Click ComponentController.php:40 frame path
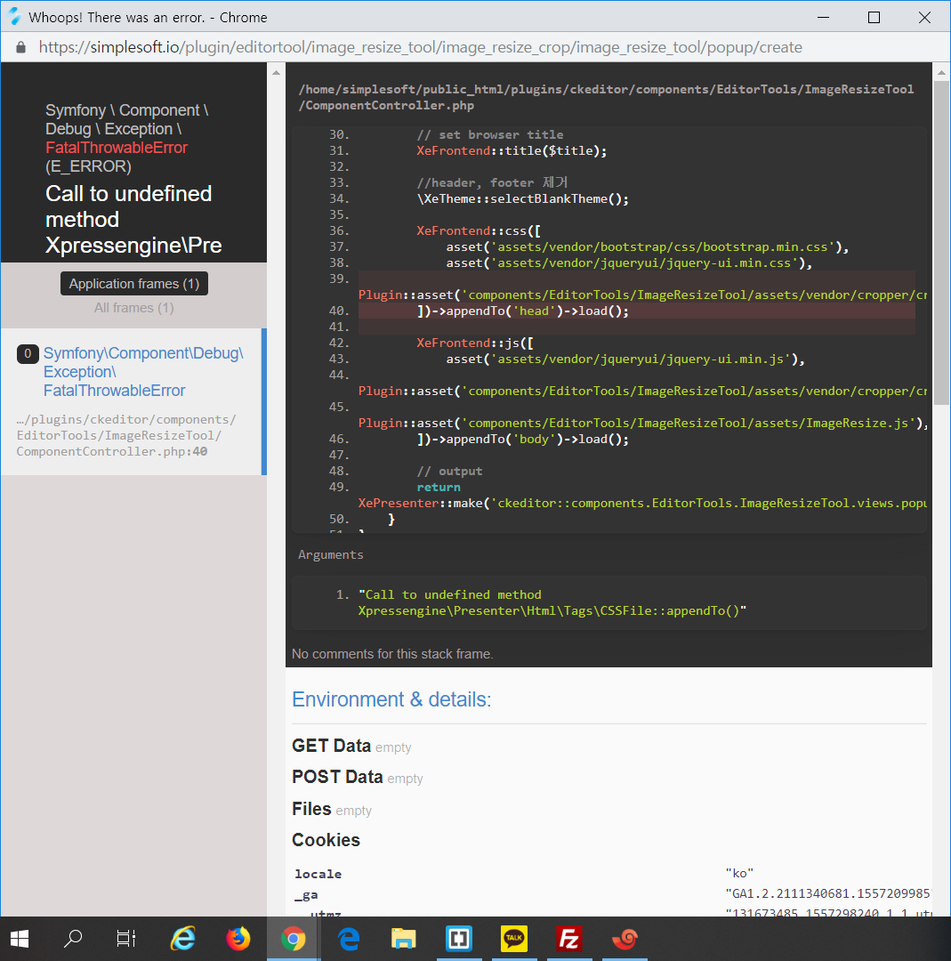Image resolution: width=951 pixels, height=961 pixels. [126, 435]
